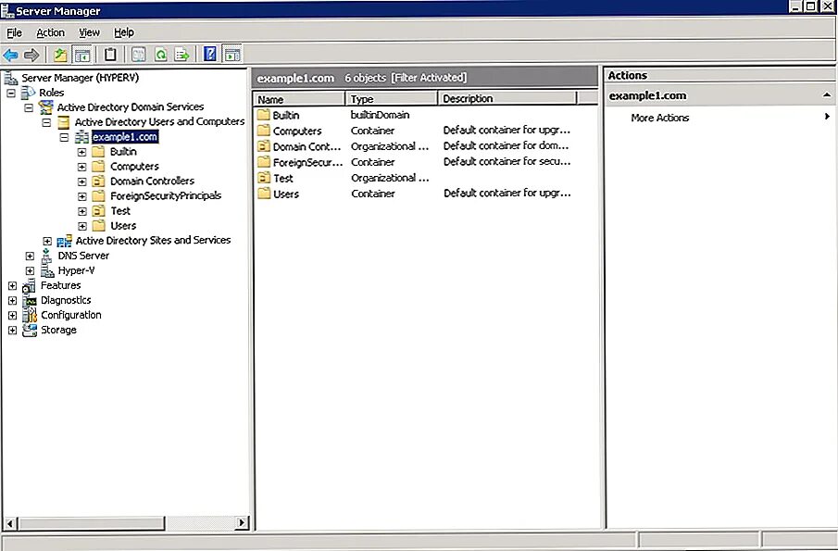Sort list by Description column header
This screenshot has width=838, height=551.
[x=507, y=99]
